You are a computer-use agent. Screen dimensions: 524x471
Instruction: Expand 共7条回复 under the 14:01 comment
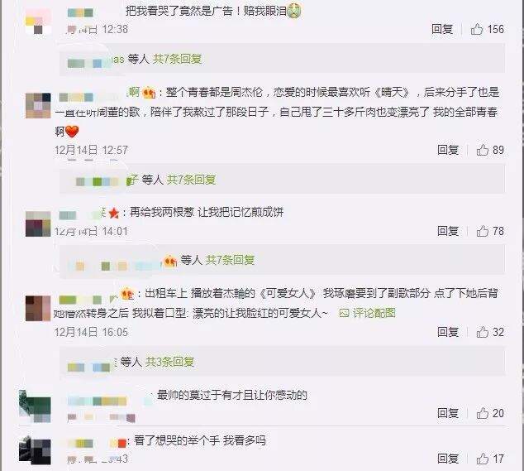(x=231, y=260)
